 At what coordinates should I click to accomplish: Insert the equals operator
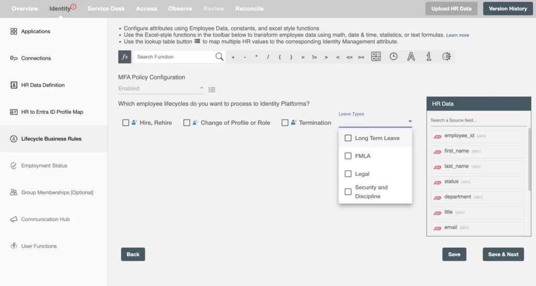pyautogui.click(x=303, y=57)
